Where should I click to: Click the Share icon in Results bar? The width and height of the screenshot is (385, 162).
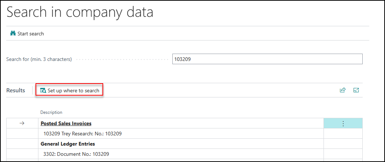click(343, 90)
